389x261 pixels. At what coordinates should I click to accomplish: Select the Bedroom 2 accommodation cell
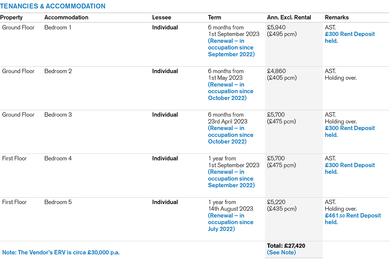pos(58,71)
